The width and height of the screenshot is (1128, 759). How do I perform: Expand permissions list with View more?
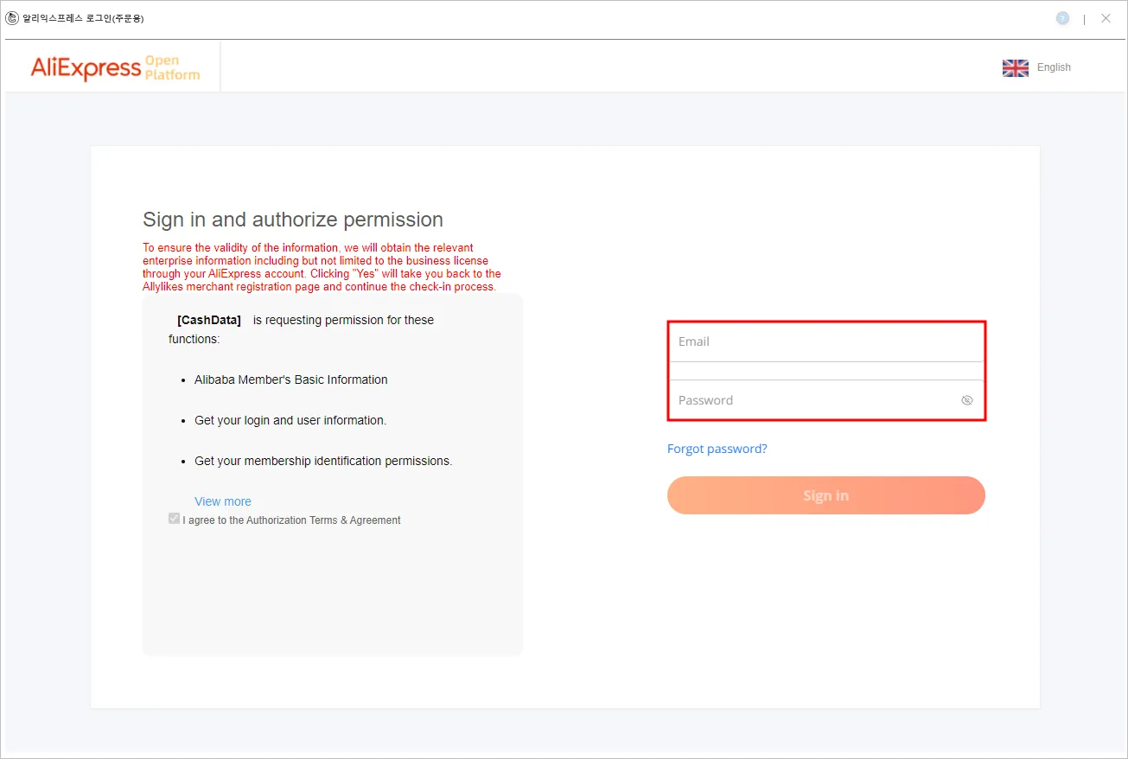223,501
